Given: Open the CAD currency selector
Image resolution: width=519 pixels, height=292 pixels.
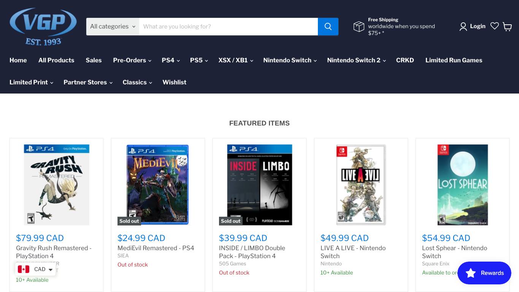Looking at the screenshot, I should pos(35,269).
